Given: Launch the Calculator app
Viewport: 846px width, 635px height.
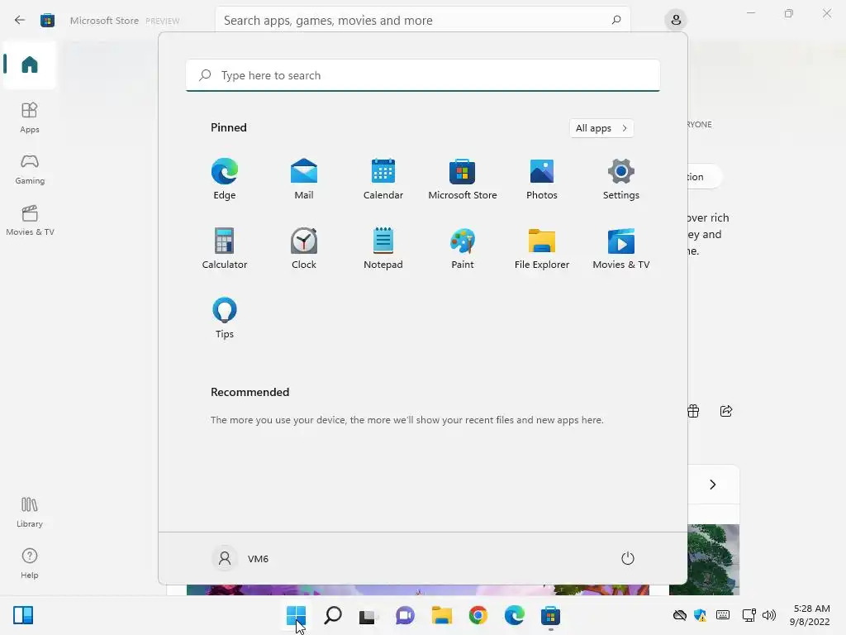Looking at the screenshot, I should tap(225, 248).
